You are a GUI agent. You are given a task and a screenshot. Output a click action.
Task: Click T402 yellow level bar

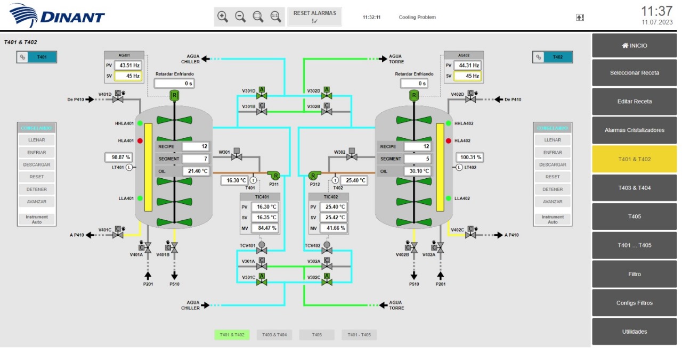(440, 168)
